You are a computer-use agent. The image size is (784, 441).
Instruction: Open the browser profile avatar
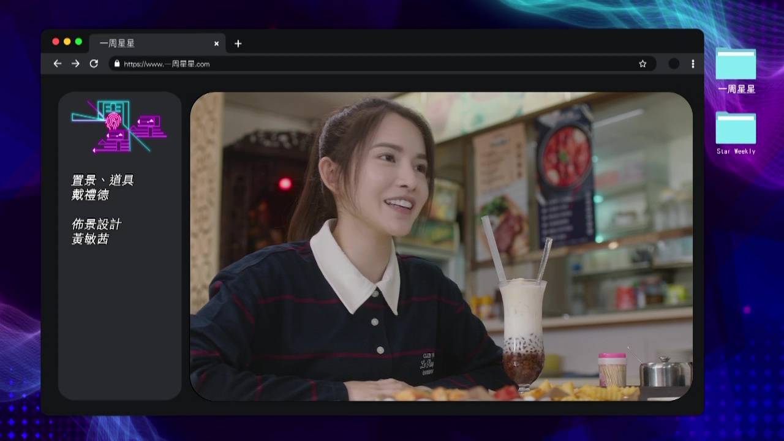click(x=674, y=64)
